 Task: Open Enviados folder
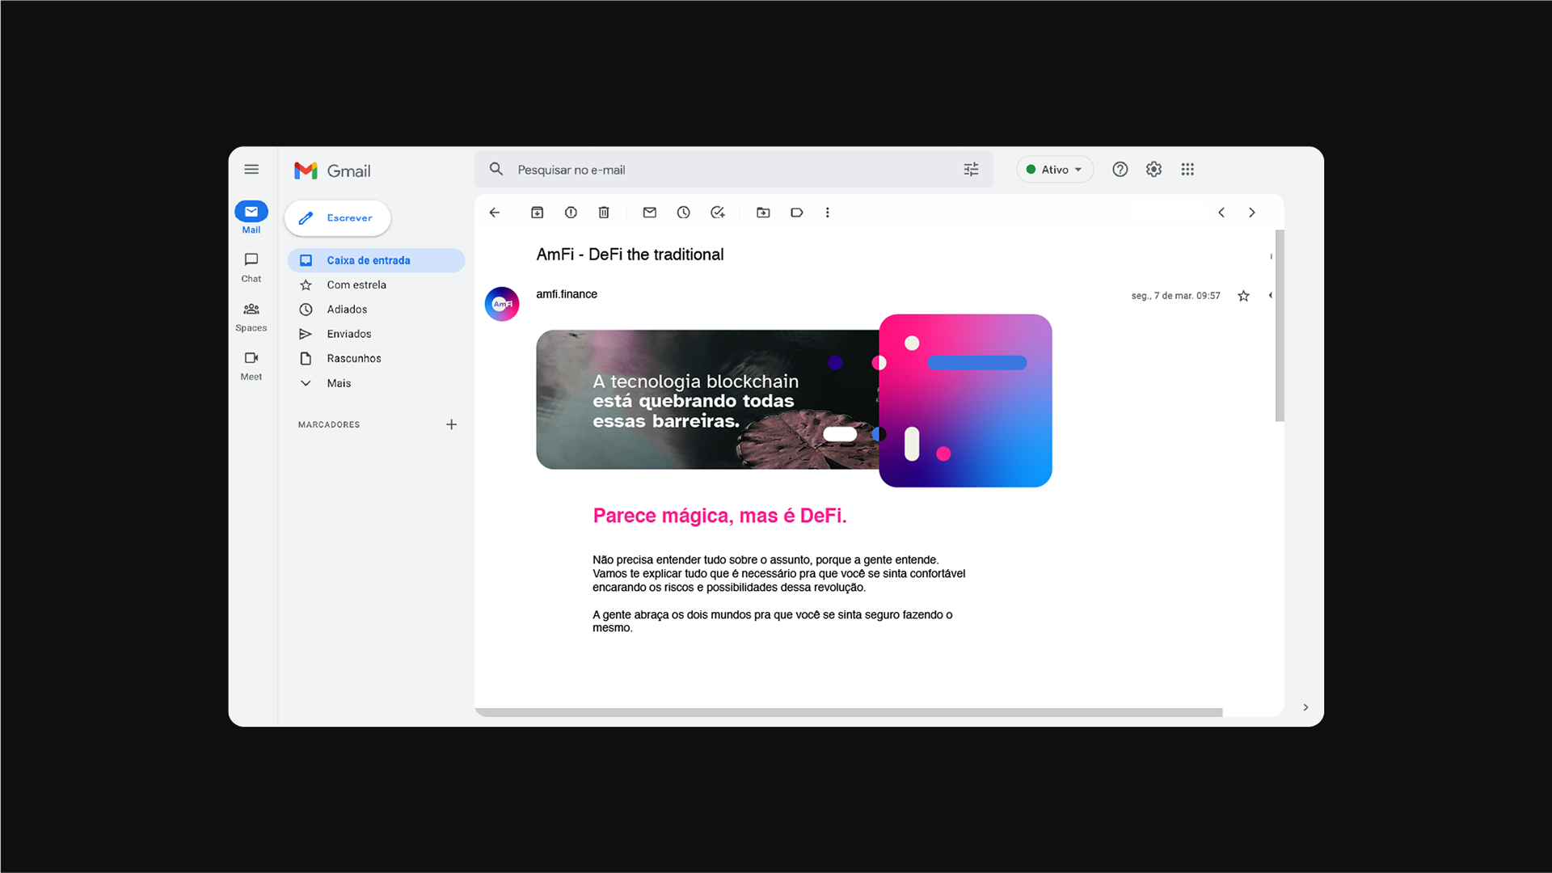[377, 334]
